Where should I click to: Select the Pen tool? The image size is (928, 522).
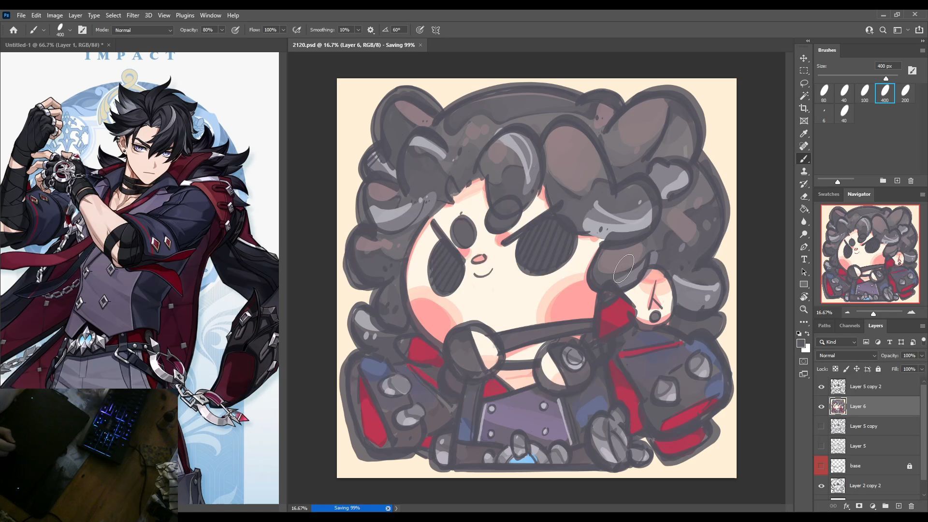pos(804,246)
